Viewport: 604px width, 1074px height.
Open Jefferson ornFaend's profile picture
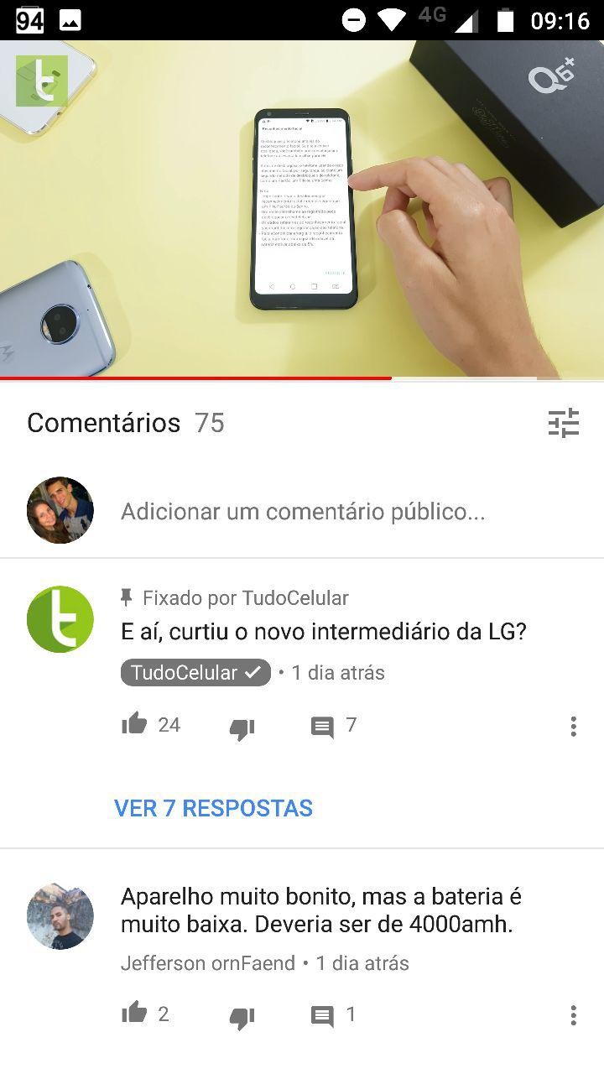pyautogui.click(x=60, y=916)
